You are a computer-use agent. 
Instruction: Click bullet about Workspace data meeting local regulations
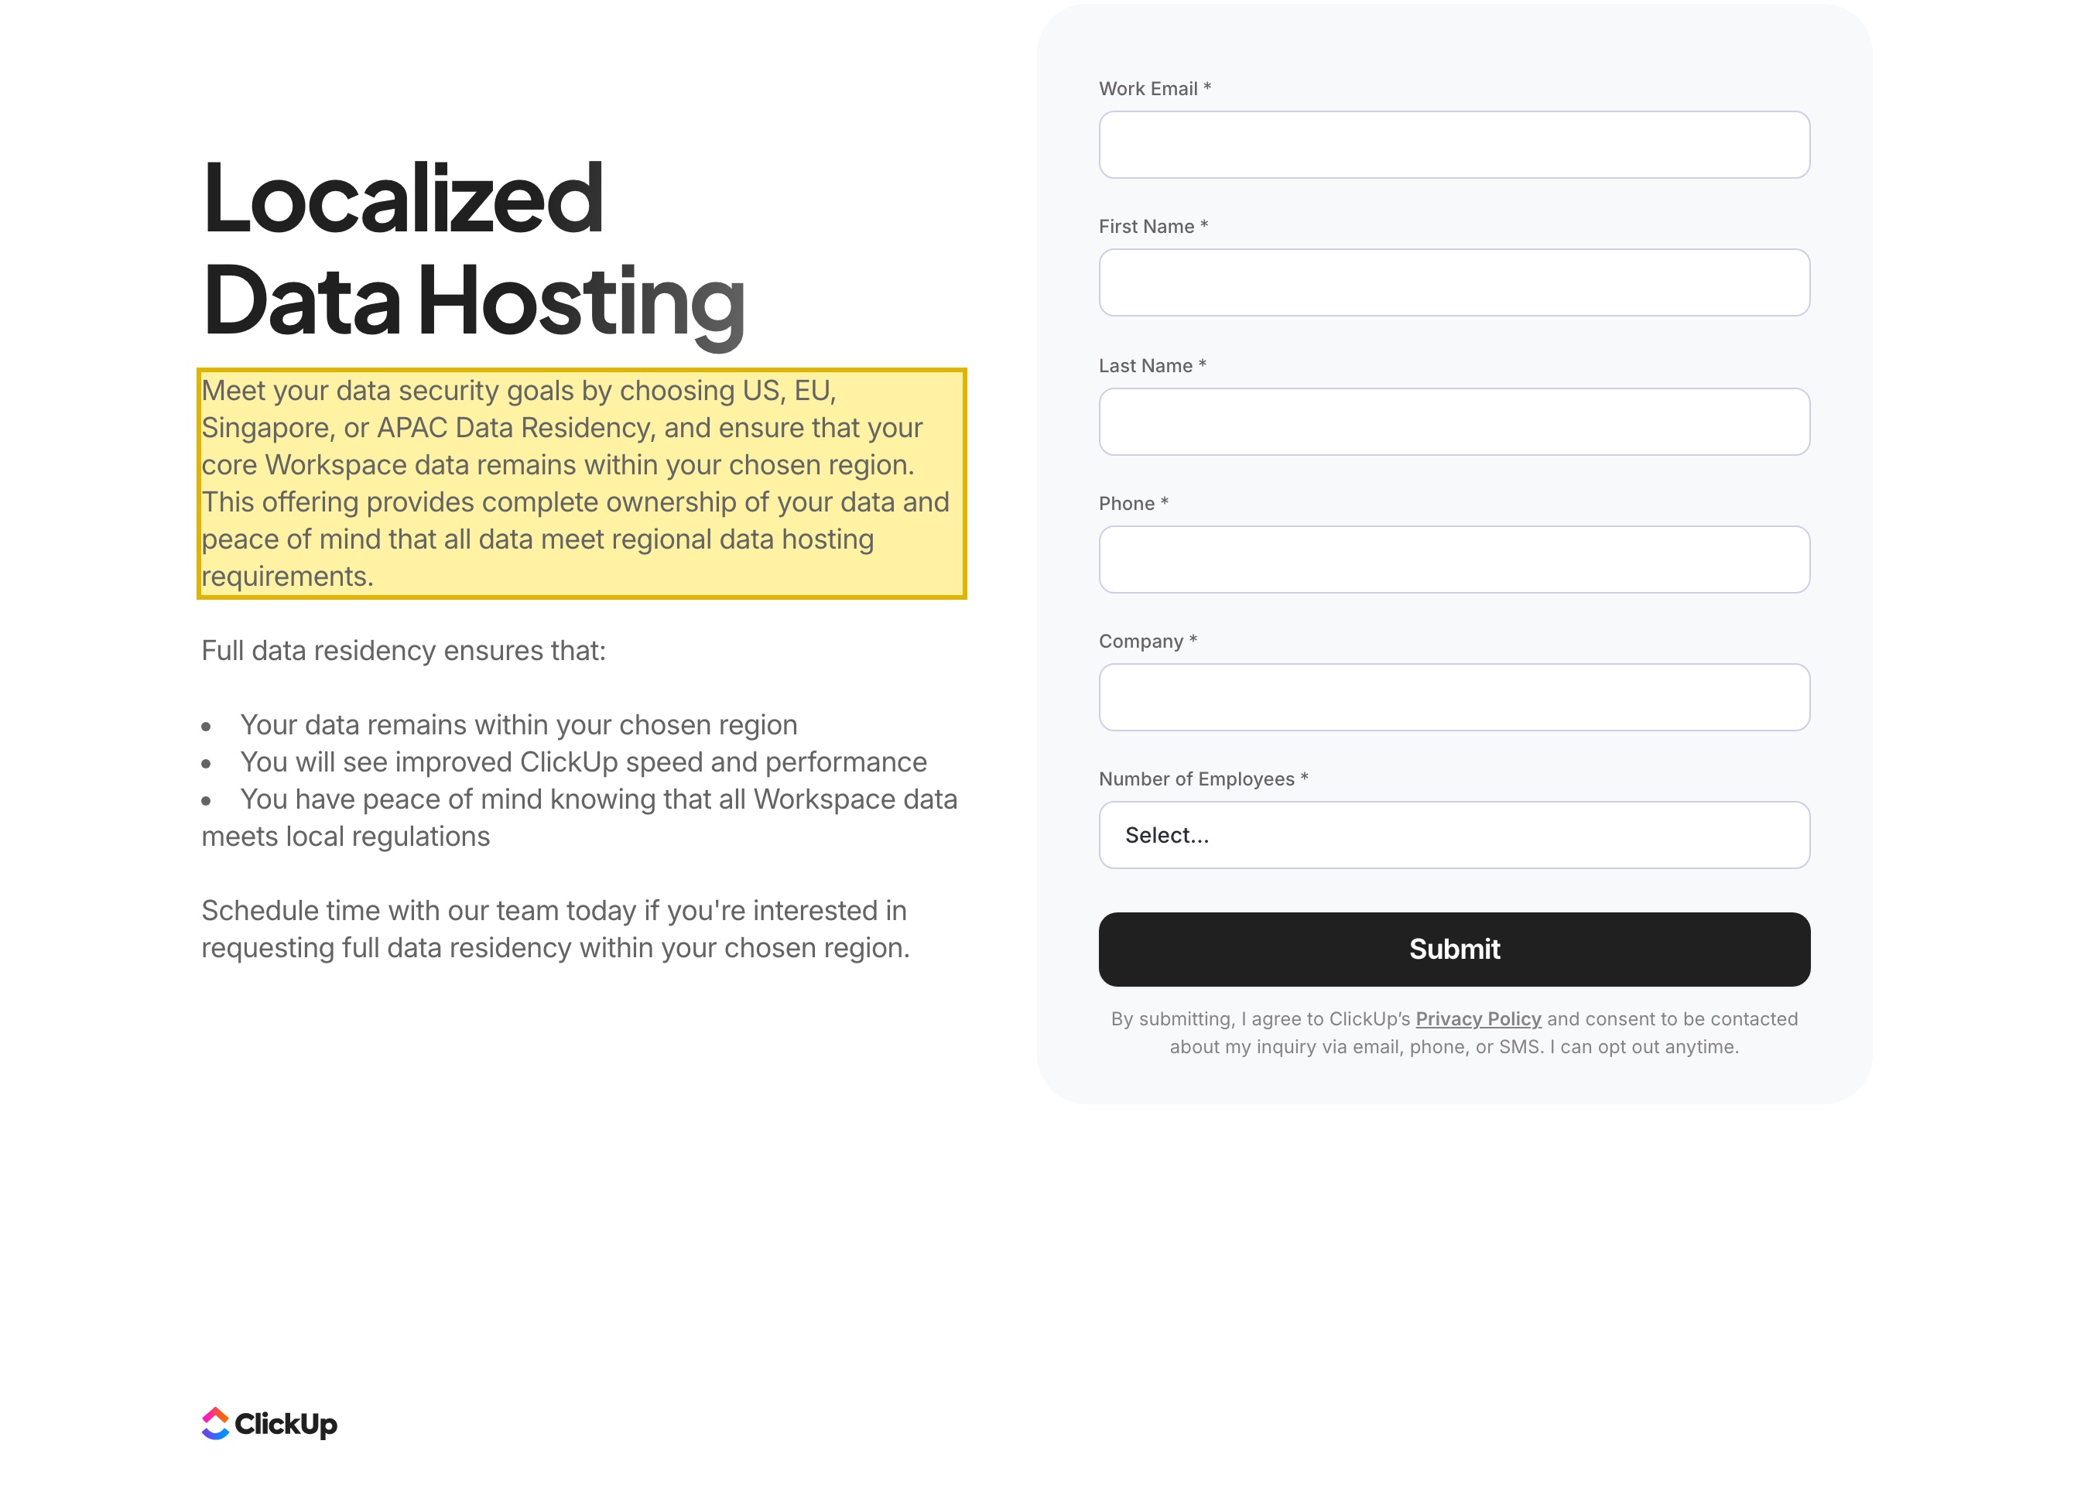580,817
